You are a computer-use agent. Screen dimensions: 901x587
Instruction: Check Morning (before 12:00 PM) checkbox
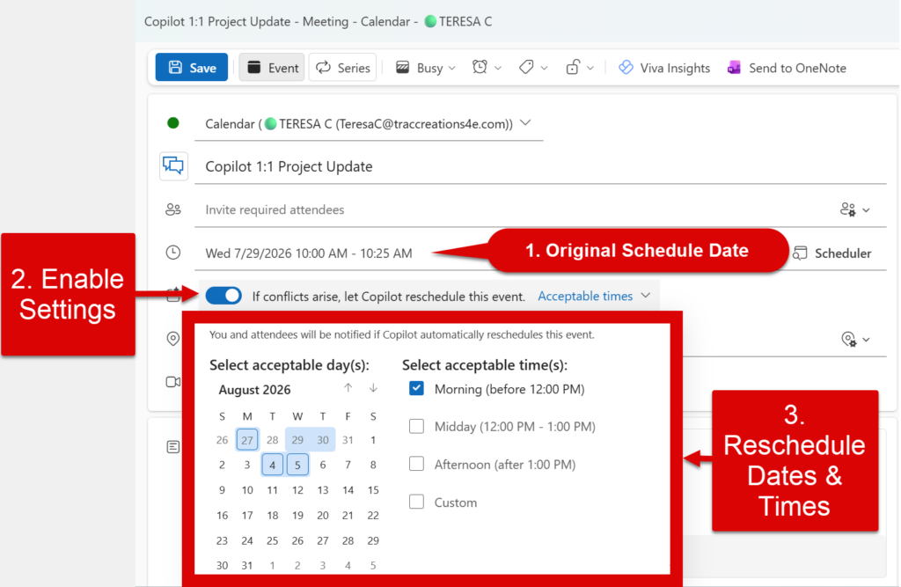tap(416, 389)
